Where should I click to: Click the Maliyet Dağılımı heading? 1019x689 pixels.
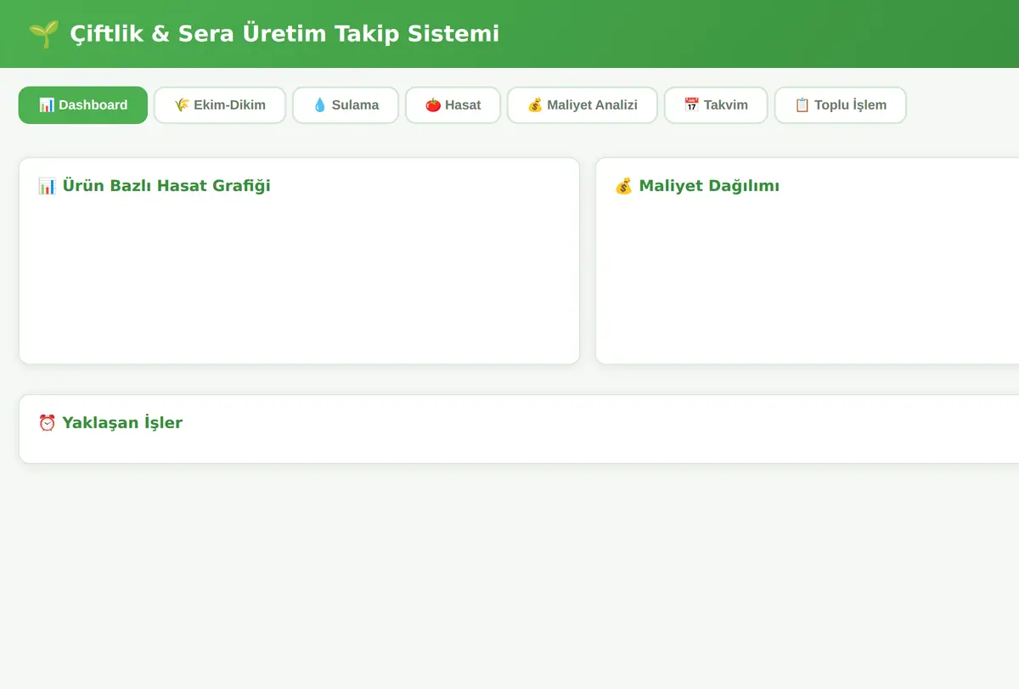point(709,185)
